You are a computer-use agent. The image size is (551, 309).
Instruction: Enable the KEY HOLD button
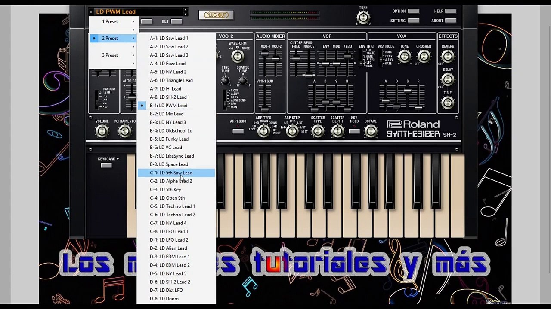coord(354,131)
